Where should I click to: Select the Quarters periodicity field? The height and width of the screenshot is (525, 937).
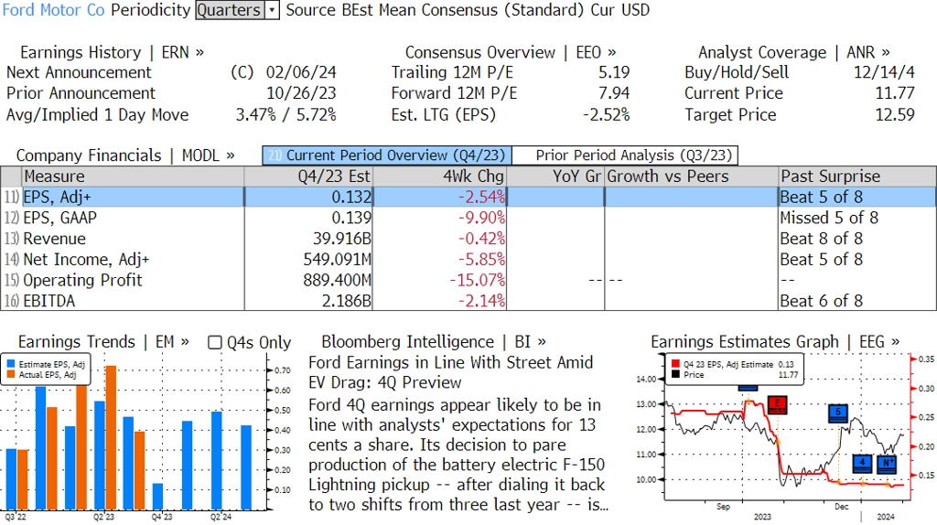[x=230, y=10]
